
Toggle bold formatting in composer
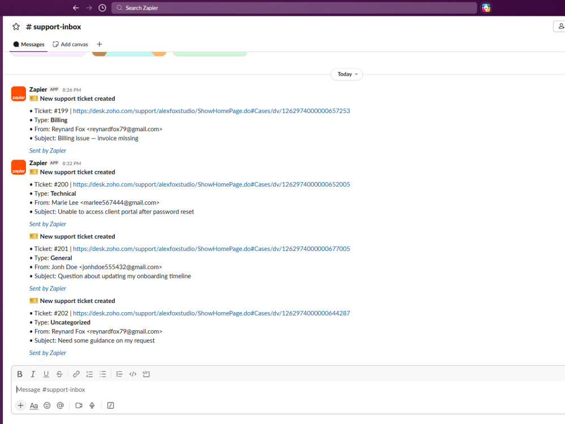point(20,374)
